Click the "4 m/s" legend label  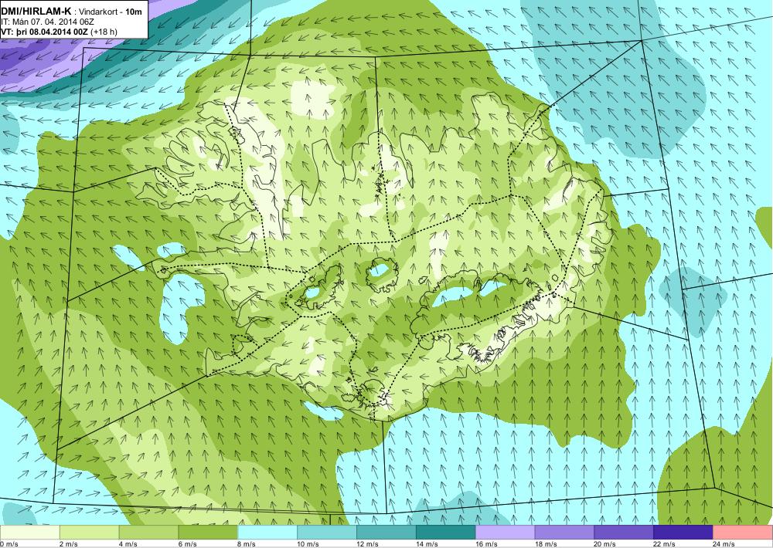tap(128, 544)
